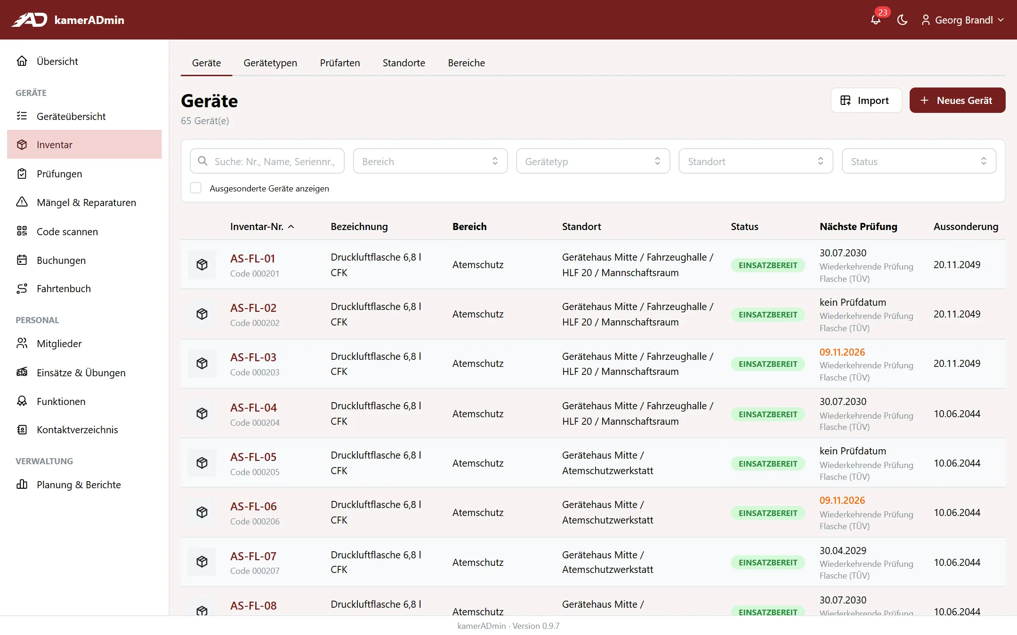This screenshot has width=1017, height=635.
Task: Click the Import button
Action: 866,100
